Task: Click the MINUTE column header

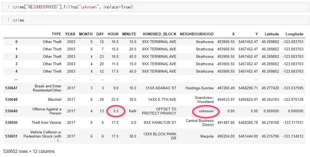Action: tap(129, 34)
